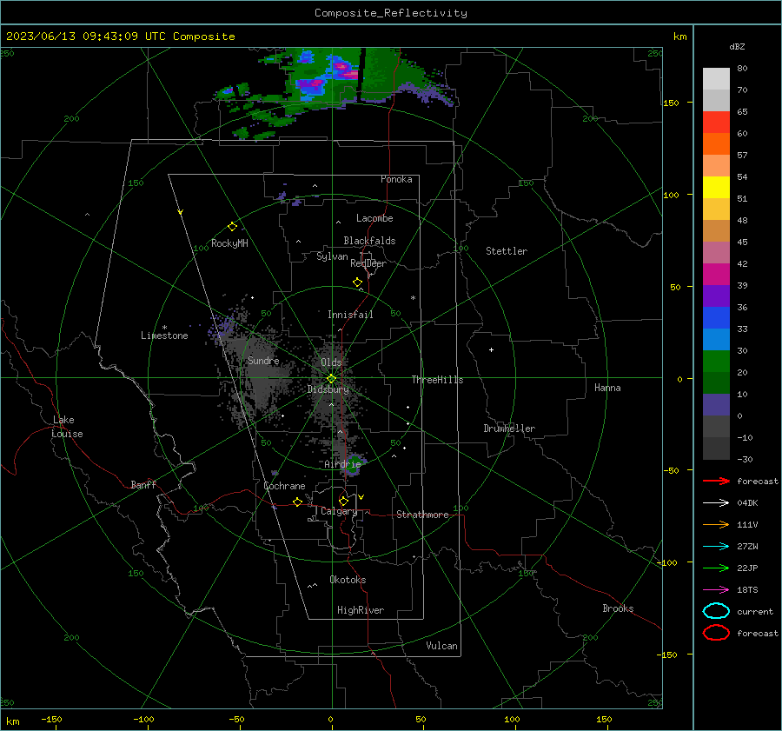The width and height of the screenshot is (782, 731).
Task: Click the Strathmore label
Action: tap(422, 515)
